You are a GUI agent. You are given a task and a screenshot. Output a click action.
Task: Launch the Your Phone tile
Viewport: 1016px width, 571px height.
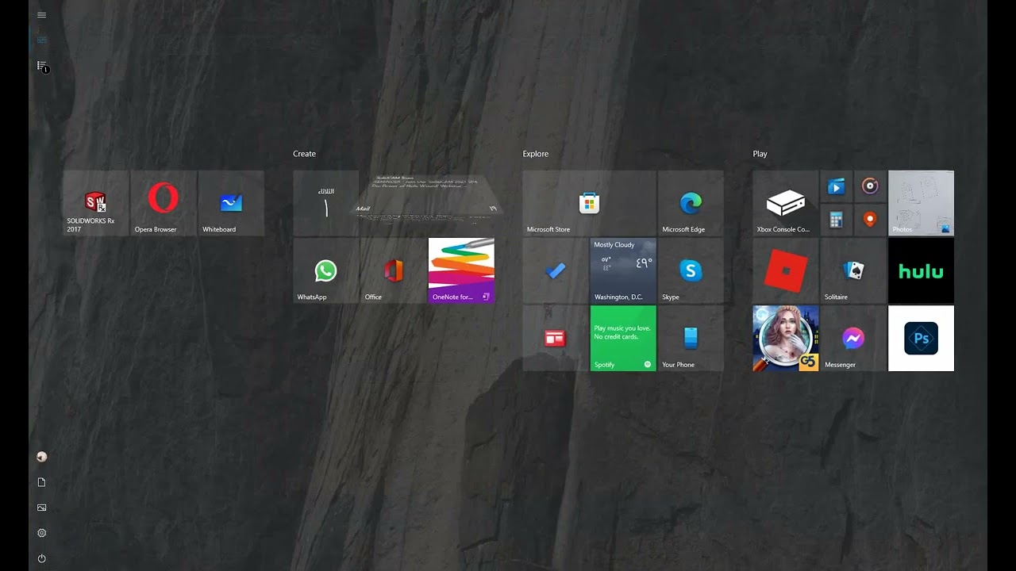(691, 338)
